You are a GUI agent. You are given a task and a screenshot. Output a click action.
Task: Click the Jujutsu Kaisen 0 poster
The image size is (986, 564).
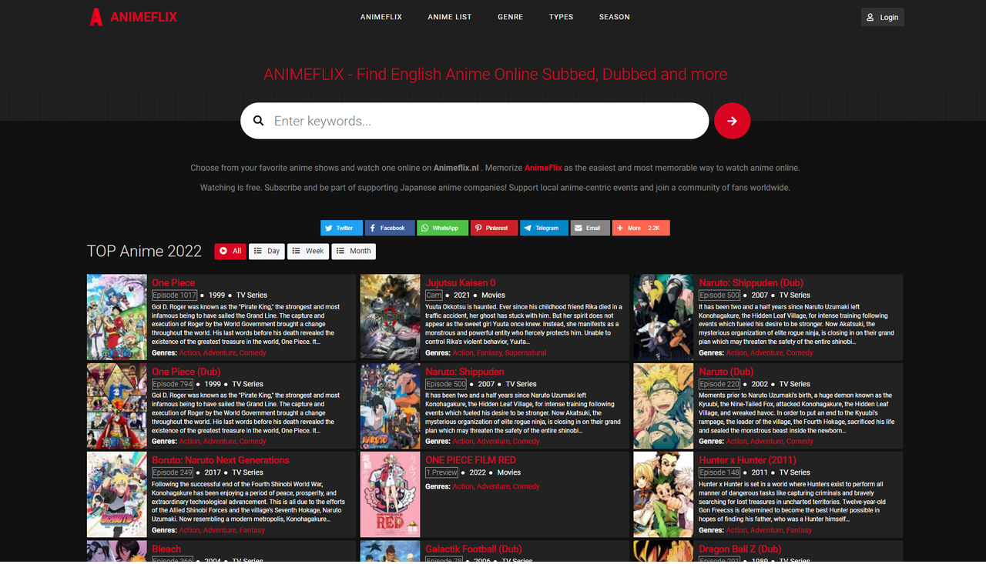[390, 317]
